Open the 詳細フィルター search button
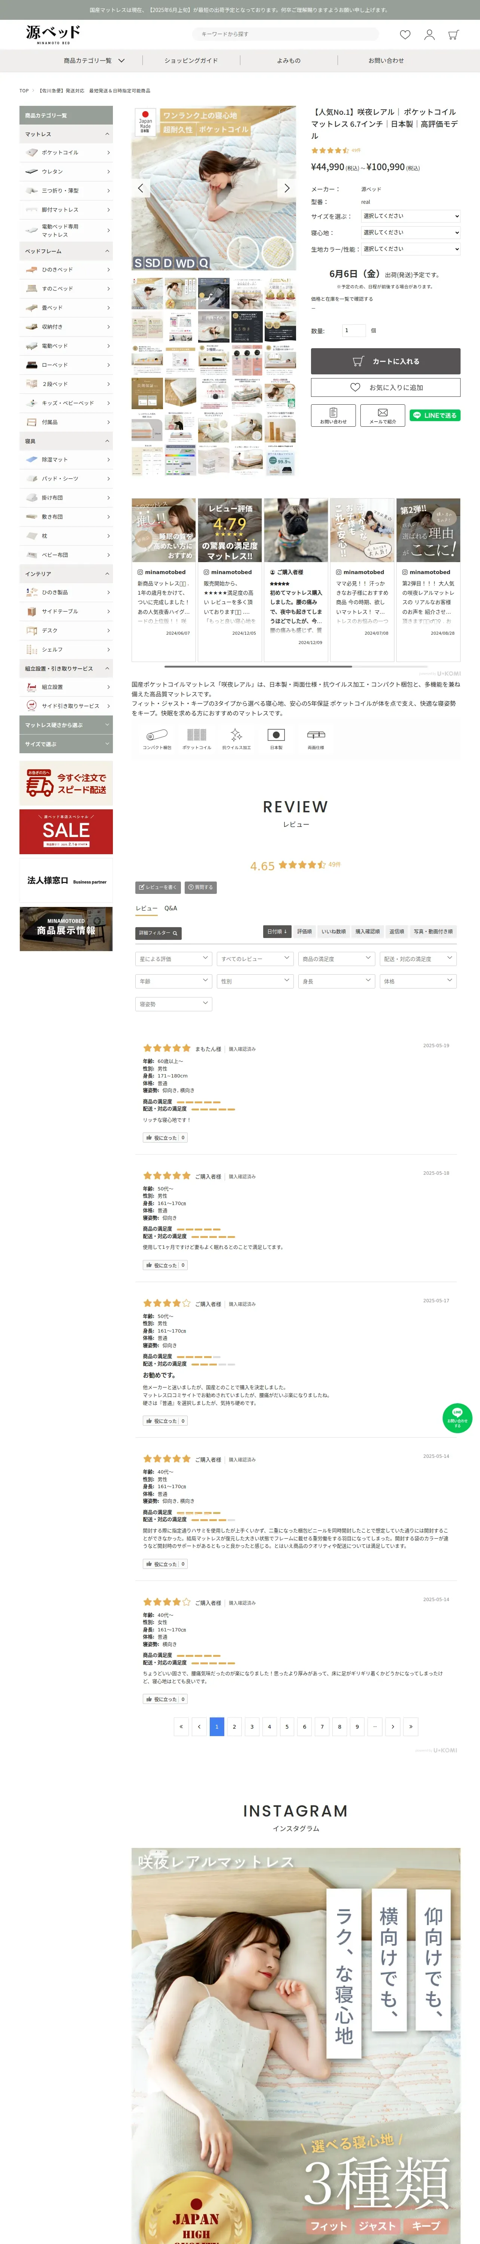This screenshot has height=2244, width=480. (x=159, y=933)
